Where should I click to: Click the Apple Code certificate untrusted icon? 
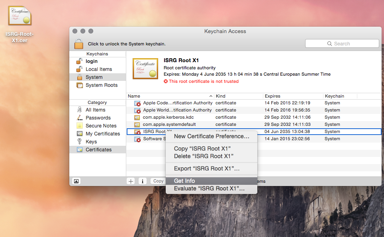tap(137, 103)
